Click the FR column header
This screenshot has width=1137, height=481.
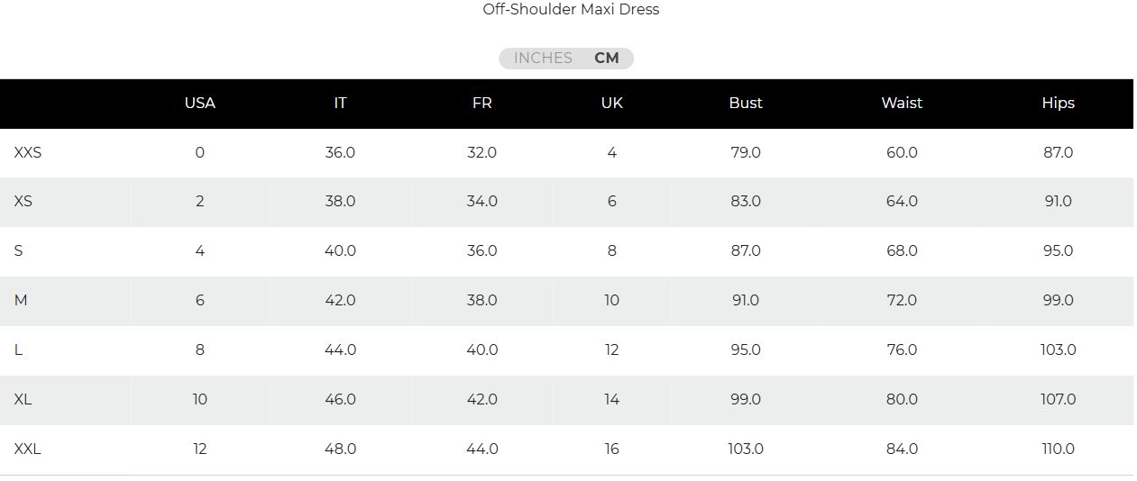pyautogui.click(x=481, y=103)
